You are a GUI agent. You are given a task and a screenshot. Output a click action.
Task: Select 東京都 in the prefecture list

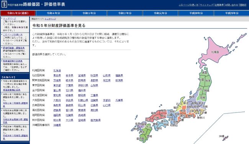(57, 85)
